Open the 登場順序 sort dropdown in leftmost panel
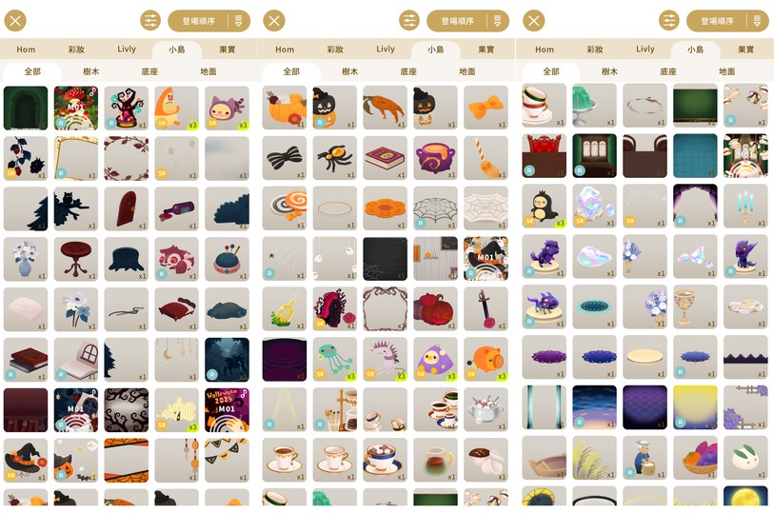774x514 pixels. coord(198,21)
